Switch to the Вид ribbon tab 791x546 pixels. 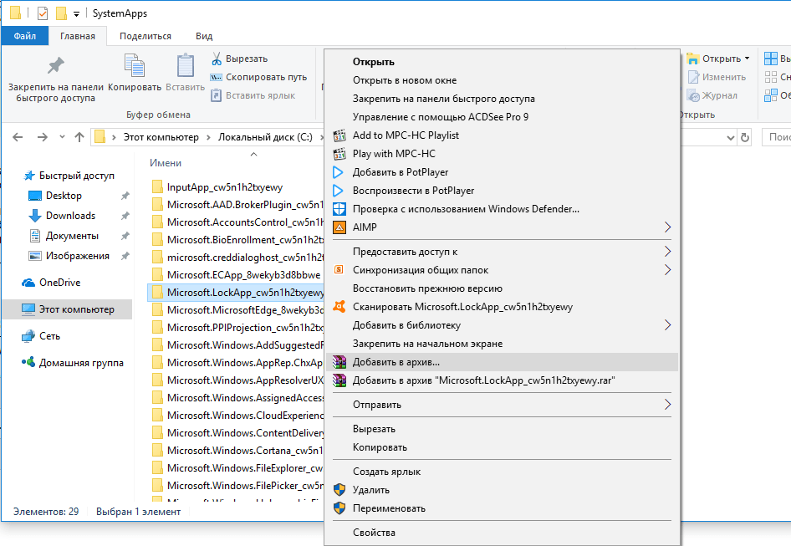tap(204, 36)
